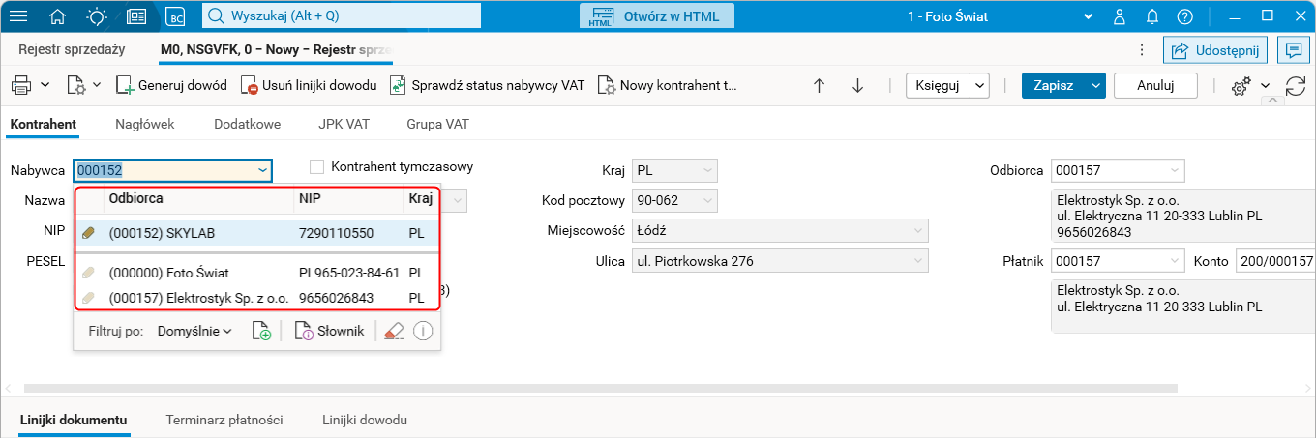Viewport: 1316px width, 438px height.
Task: Click the BC icon in the header
Action: click(175, 15)
